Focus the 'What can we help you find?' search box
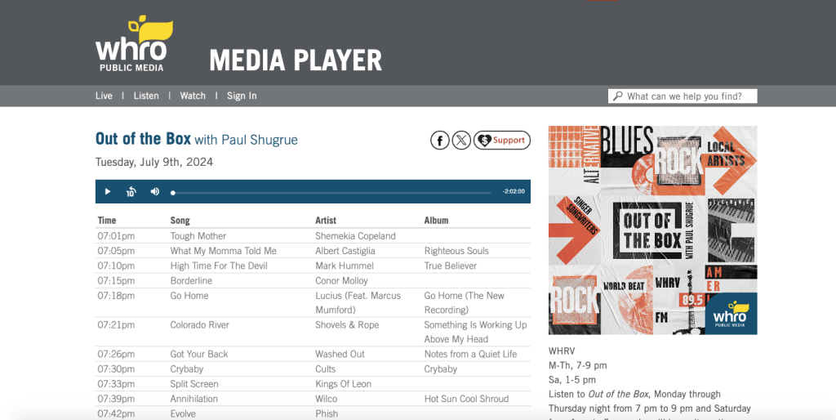This screenshot has width=836, height=420. 683,96
